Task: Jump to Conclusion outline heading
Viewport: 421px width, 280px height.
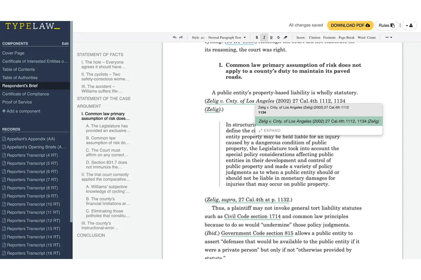Action: coord(91,235)
